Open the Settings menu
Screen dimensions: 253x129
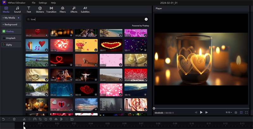point(43,3)
